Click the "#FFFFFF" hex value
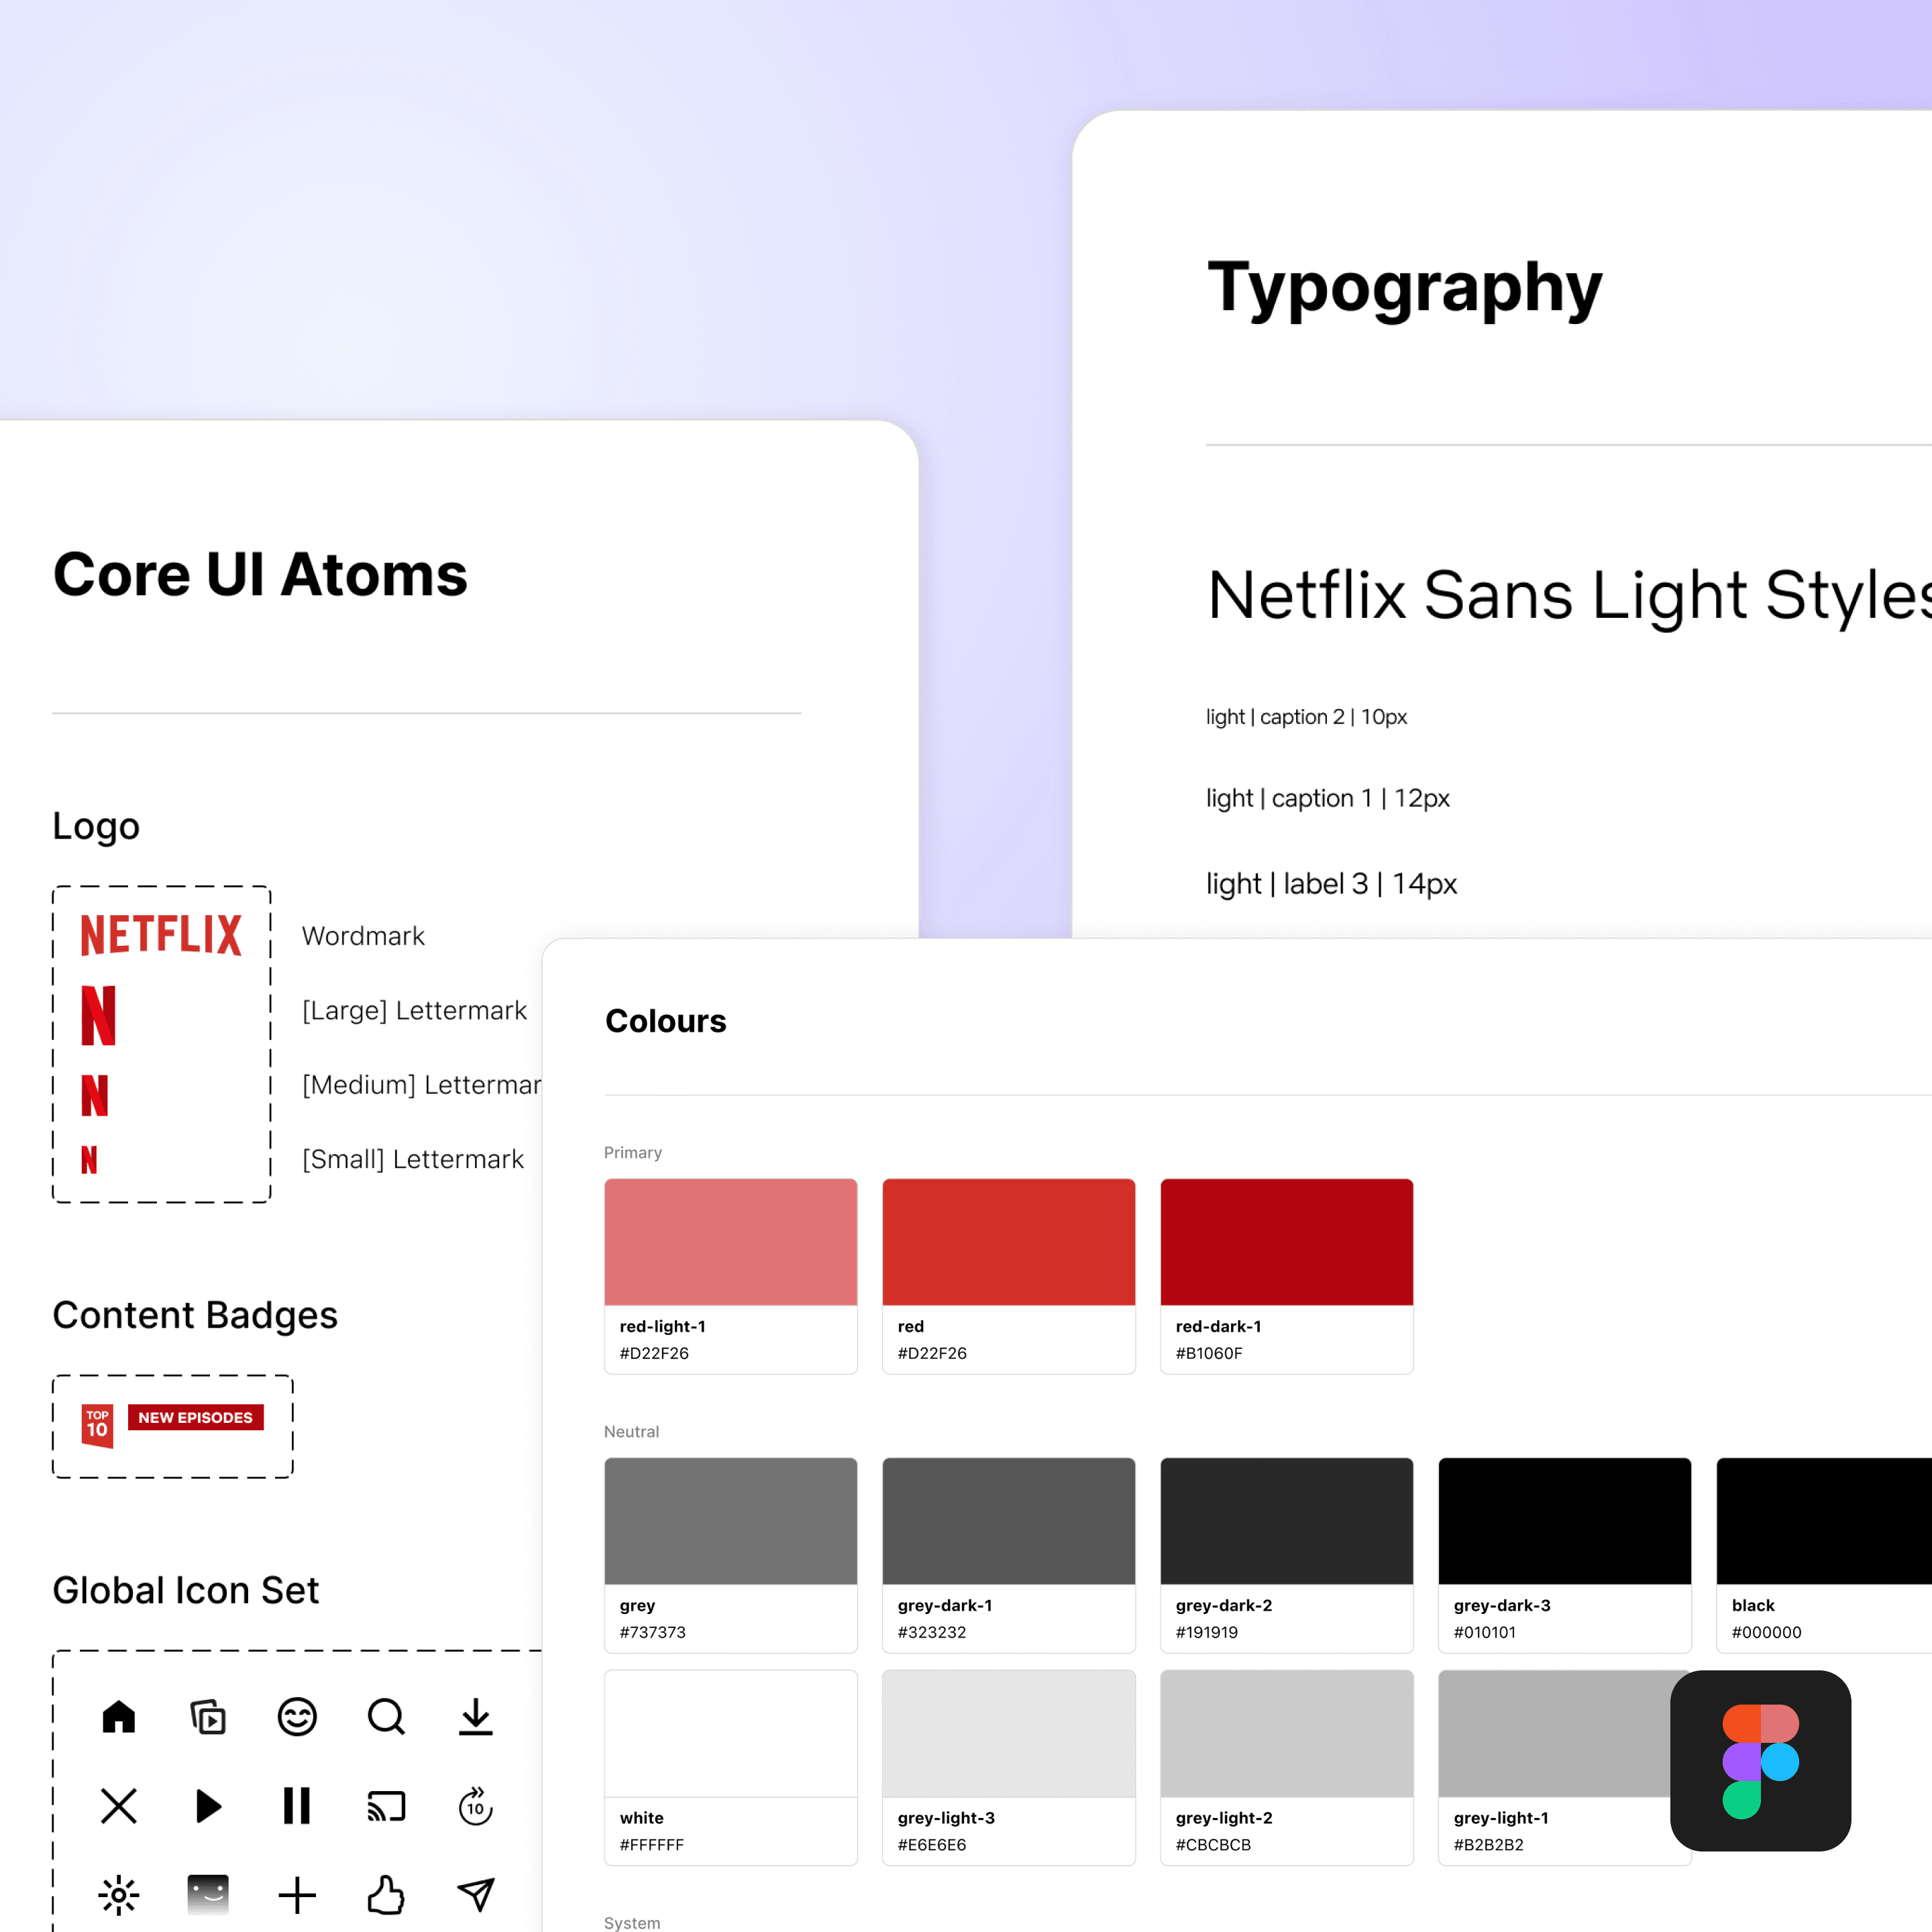1932x1932 pixels. click(652, 1845)
